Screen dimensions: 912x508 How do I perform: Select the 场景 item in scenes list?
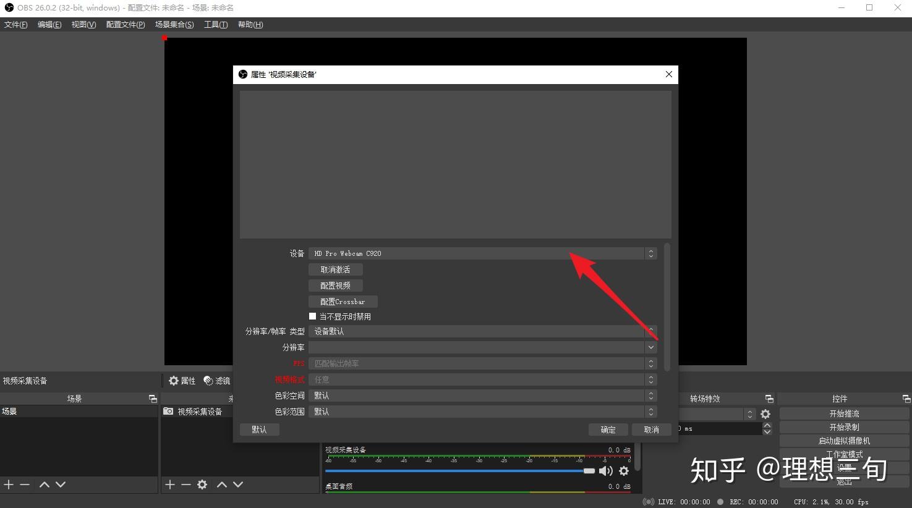pyautogui.click(x=79, y=411)
